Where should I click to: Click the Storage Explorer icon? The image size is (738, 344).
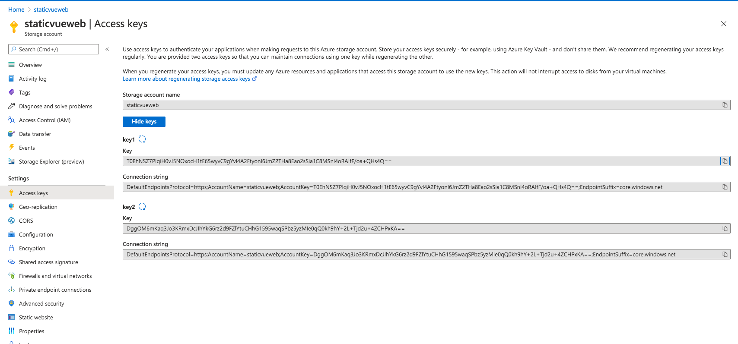point(12,161)
